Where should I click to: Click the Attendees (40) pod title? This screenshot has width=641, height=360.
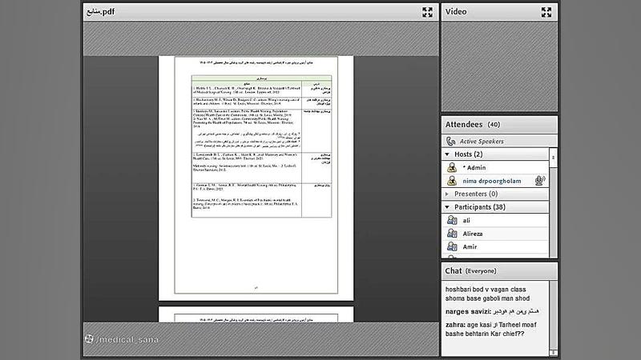pyautogui.click(x=473, y=125)
